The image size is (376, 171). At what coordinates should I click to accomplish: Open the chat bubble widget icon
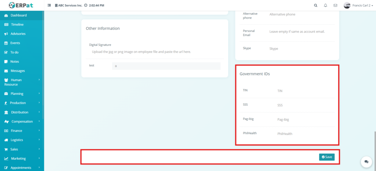pos(366,161)
